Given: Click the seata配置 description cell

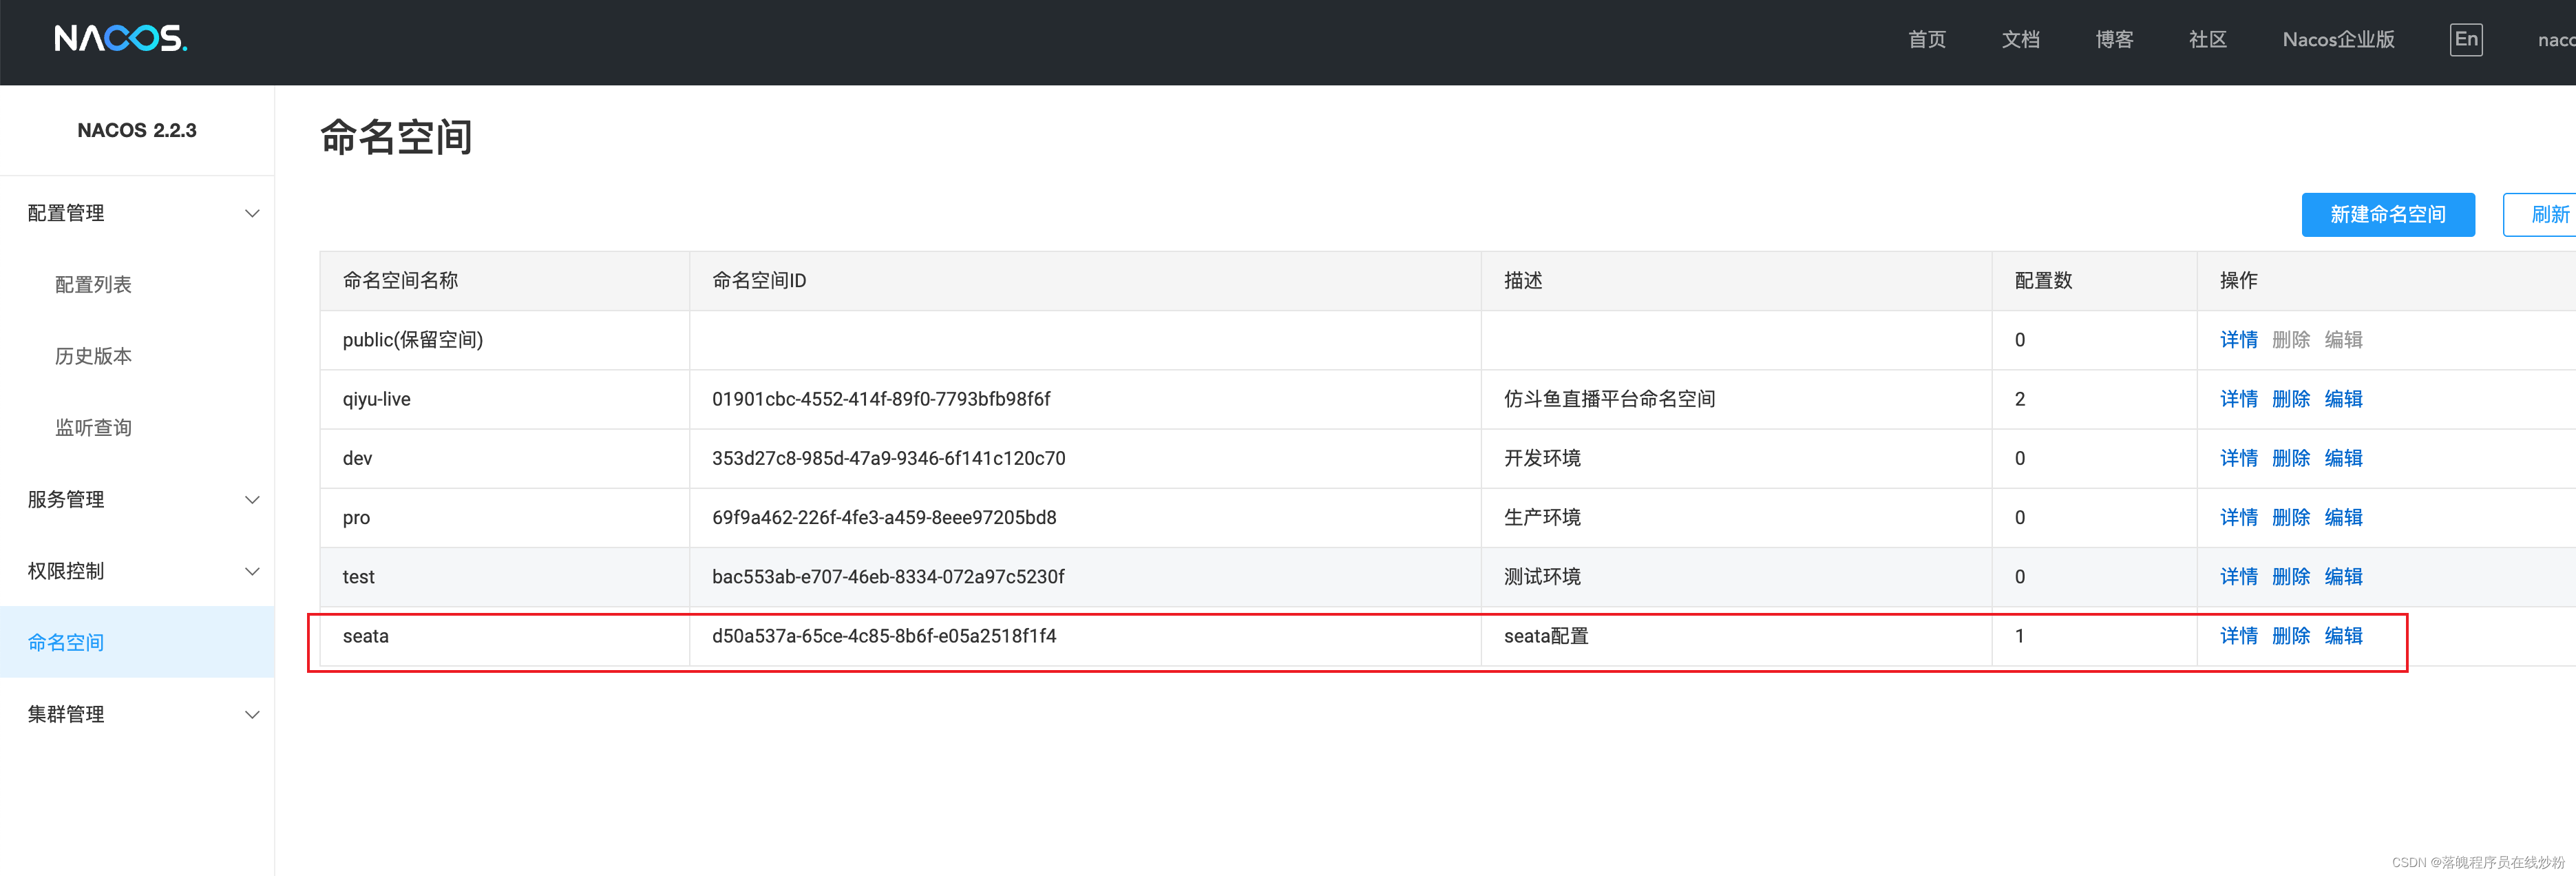Looking at the screenshot, I should pyautogui.click(x=1736, y=636).
